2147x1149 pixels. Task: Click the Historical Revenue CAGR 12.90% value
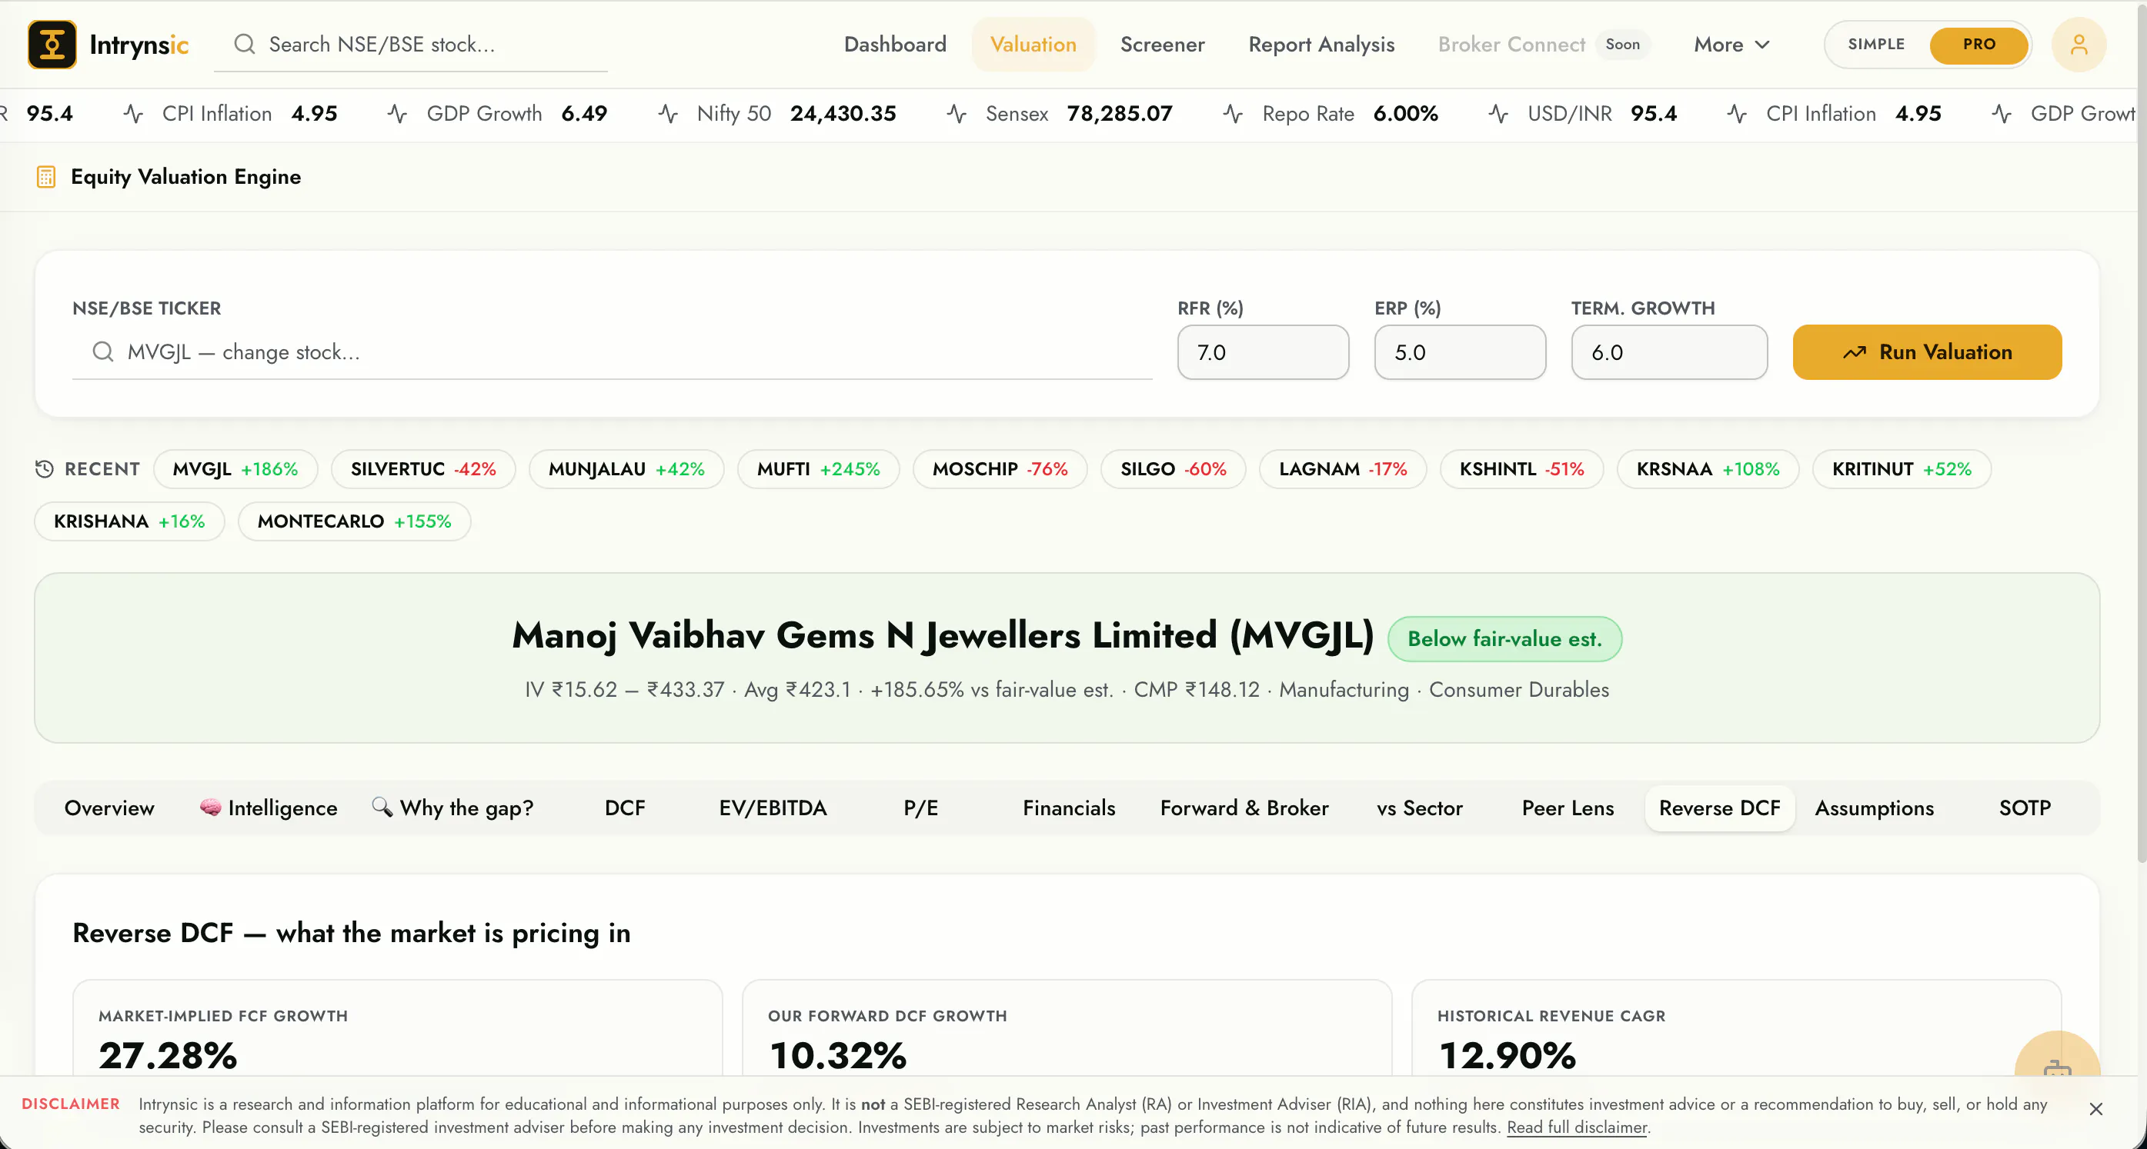1507,1055
